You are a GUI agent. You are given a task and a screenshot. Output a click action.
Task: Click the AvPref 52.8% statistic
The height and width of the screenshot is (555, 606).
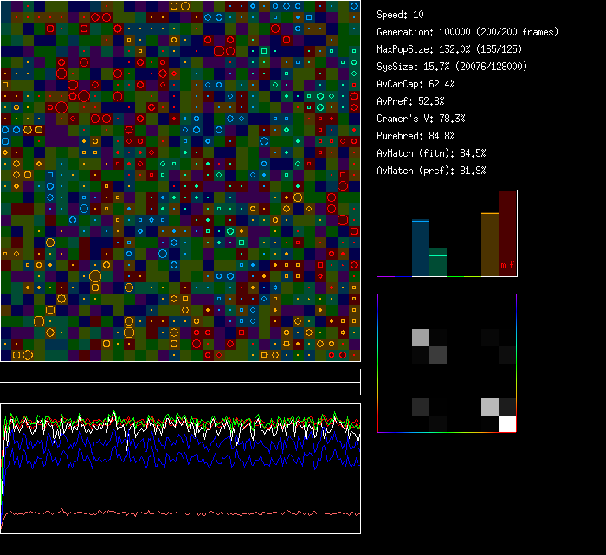411,101
